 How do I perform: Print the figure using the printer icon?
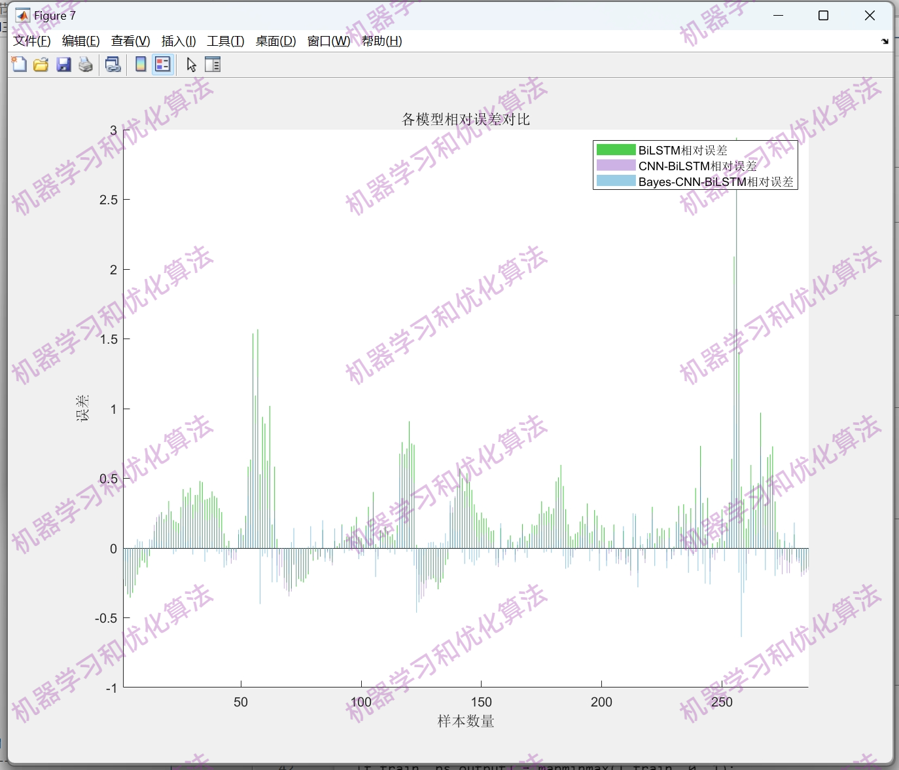(x=85, y=64)
